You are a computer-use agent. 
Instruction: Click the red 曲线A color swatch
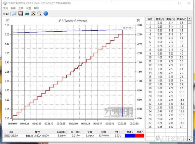click(139, 136)
